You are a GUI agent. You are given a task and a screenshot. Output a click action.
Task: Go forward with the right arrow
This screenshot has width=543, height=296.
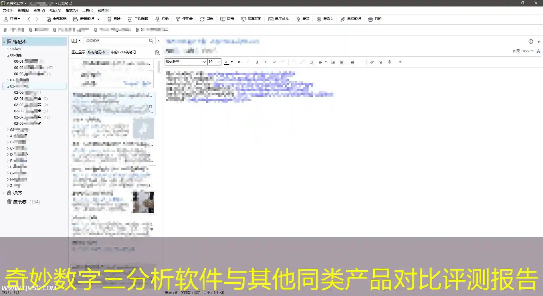(x=37, y=19)
